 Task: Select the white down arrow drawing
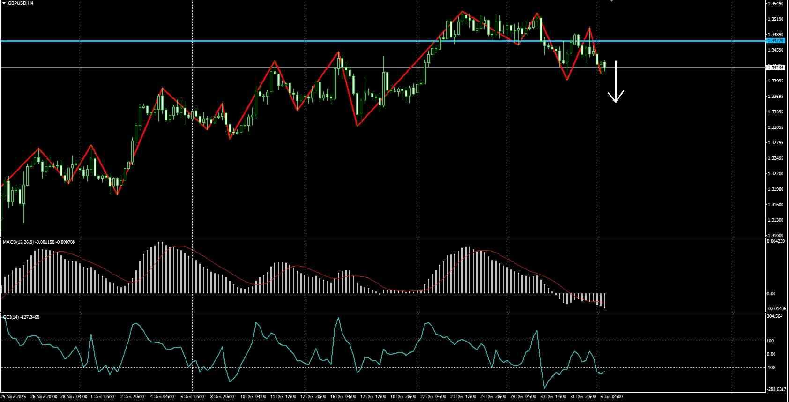point(616,82)
